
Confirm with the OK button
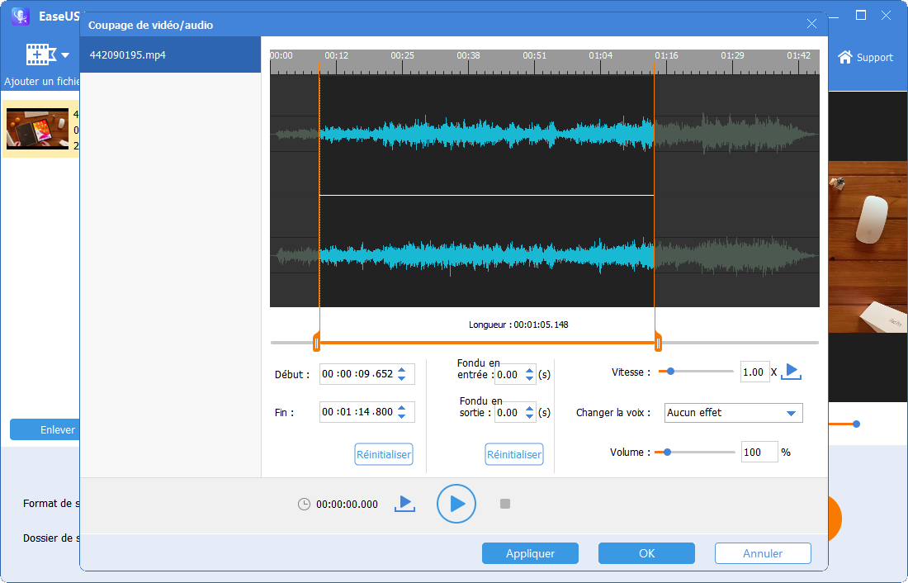point(646,553)
